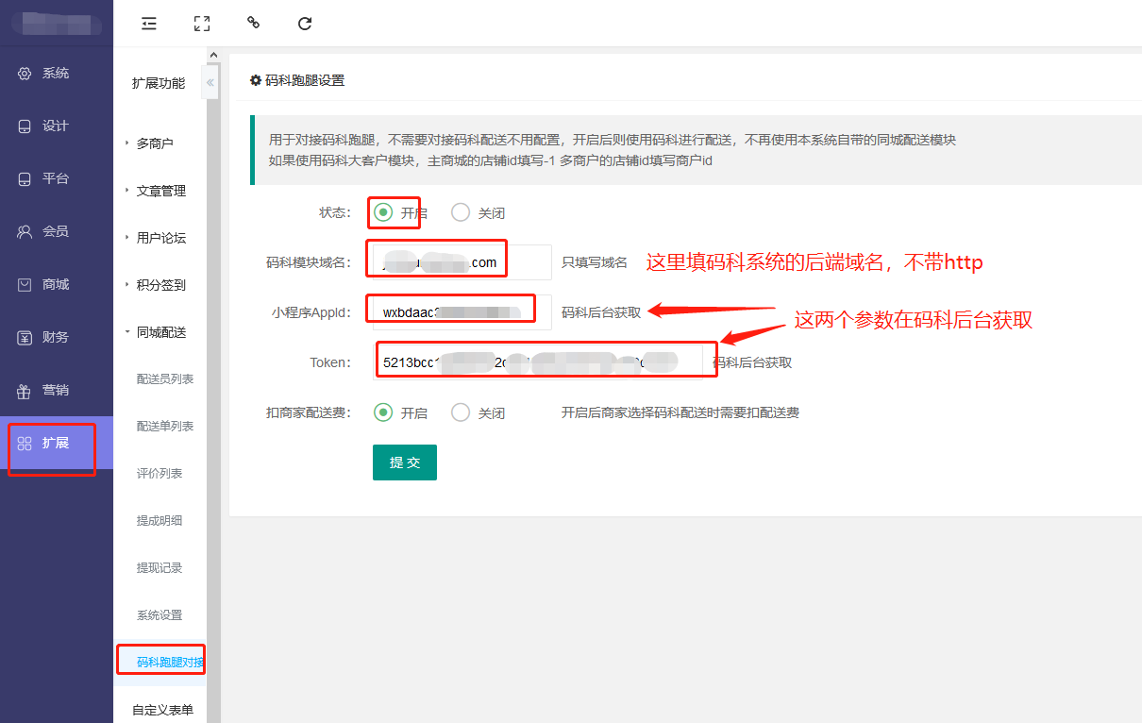The width and height of the screenshot is (1142, 723).
Task: Click 只填写域名 hint text
Action: click(595, 262)
